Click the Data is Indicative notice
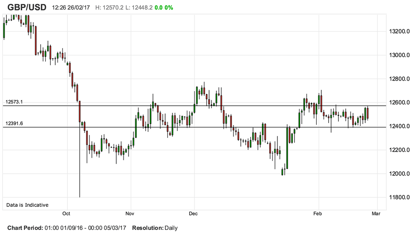Screen dimensions: 415x234 [27, 205]
